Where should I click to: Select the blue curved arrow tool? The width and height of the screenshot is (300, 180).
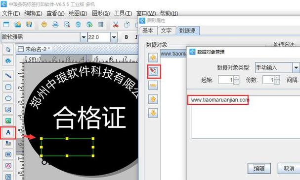tap(8, 61)
